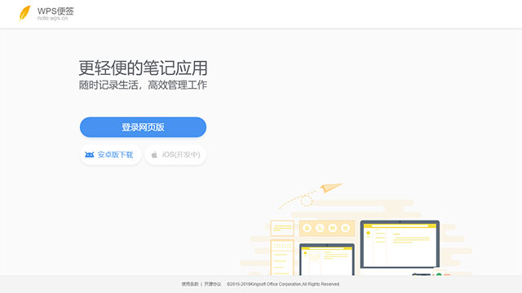Viewport: 522px width, 293px height.
Task: Open the 开源协议 footer link
Action: [x=213, y=284]
